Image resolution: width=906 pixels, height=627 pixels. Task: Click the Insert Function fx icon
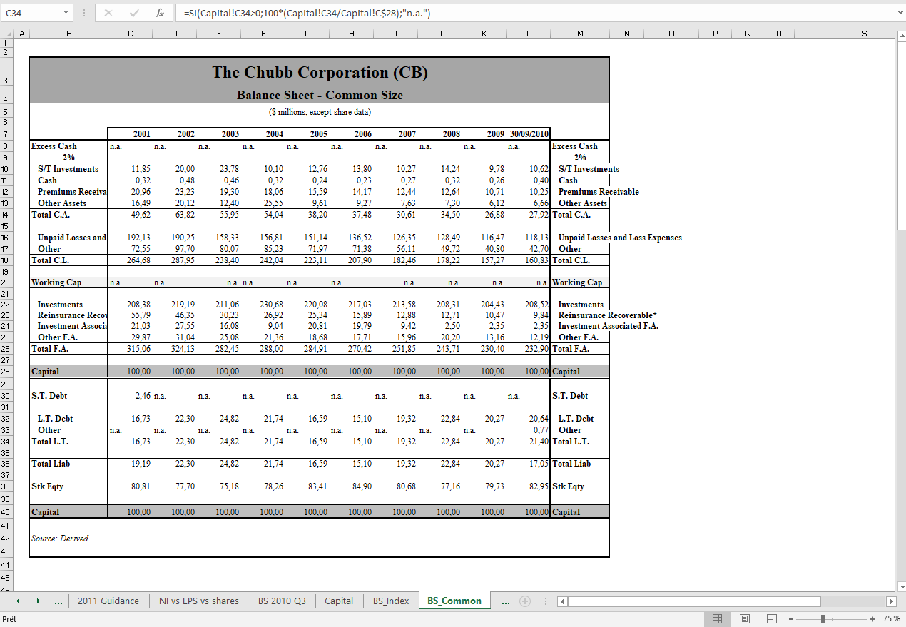click(160, 13)
